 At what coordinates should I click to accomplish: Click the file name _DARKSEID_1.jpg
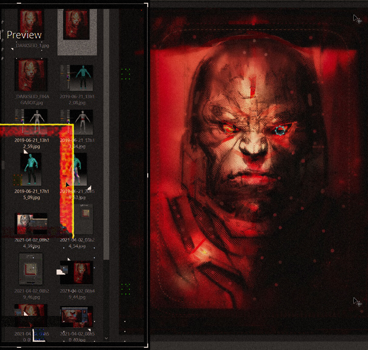(32, 45)
